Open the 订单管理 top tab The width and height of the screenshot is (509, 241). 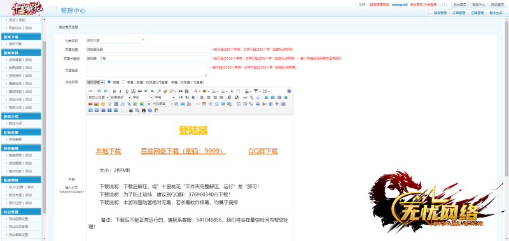(459, 13)
